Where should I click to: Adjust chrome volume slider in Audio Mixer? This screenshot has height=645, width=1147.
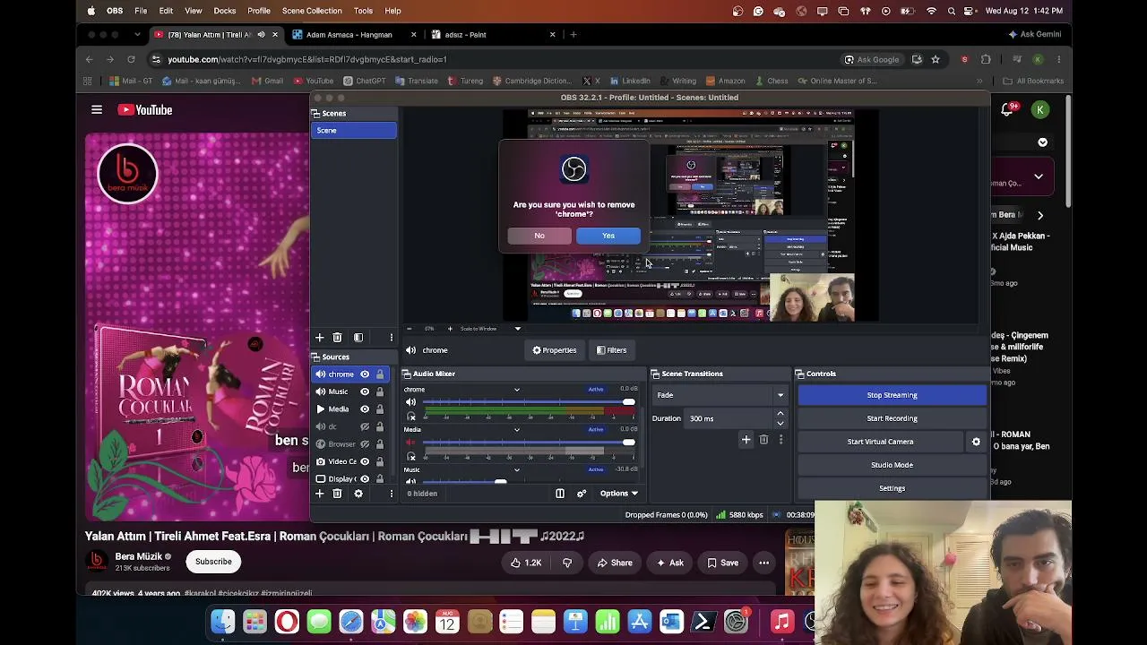[529, 402]
